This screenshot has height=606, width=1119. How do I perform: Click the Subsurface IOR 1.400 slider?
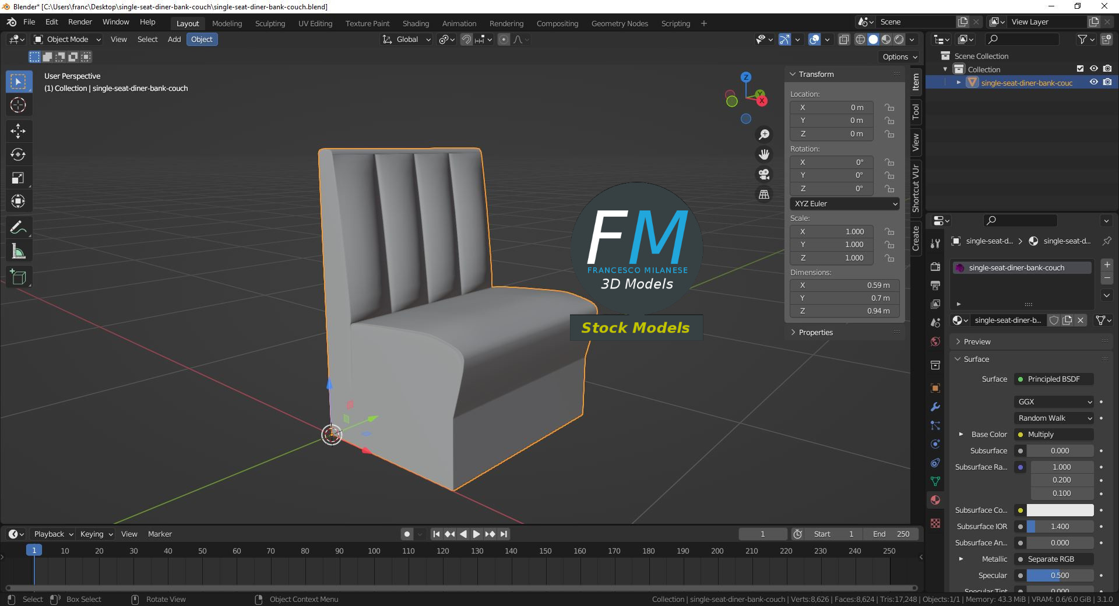coord(1060,527)
